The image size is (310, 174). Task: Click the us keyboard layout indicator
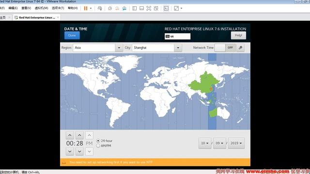point(178,36)
